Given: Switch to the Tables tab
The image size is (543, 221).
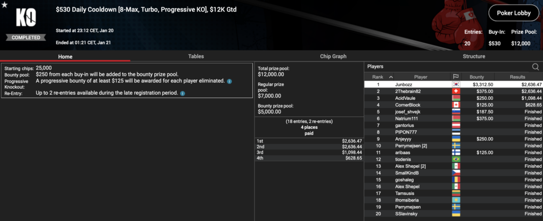Looking at the screenshot, I should pyautogui.click(x=197, y=56).
